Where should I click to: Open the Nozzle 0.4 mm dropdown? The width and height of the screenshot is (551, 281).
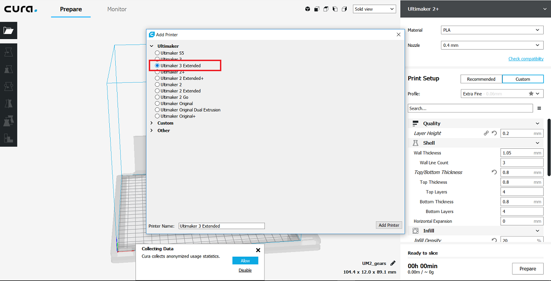[492, 45]
